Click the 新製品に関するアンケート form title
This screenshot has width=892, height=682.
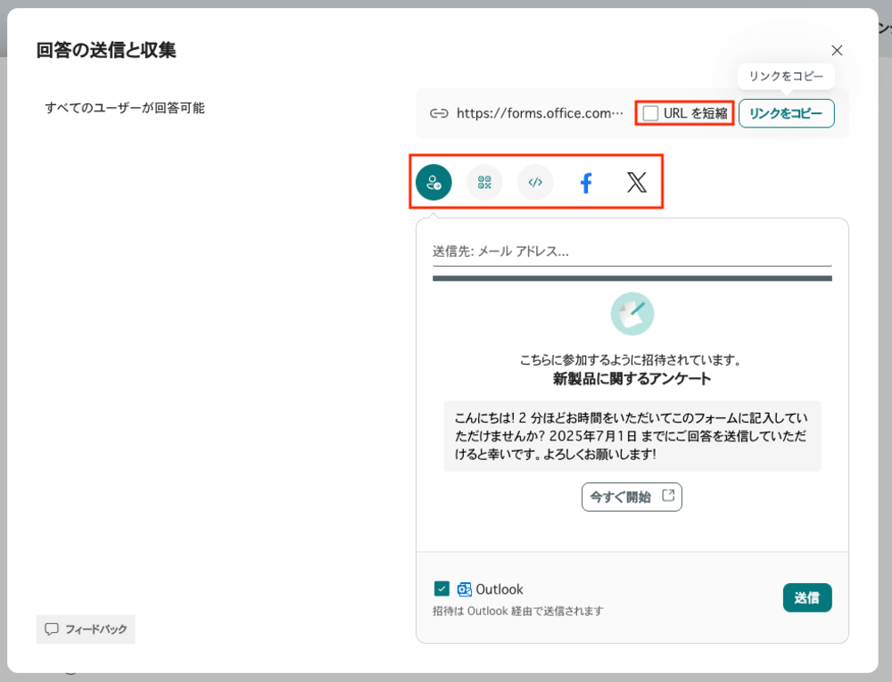tap(632, 379)
